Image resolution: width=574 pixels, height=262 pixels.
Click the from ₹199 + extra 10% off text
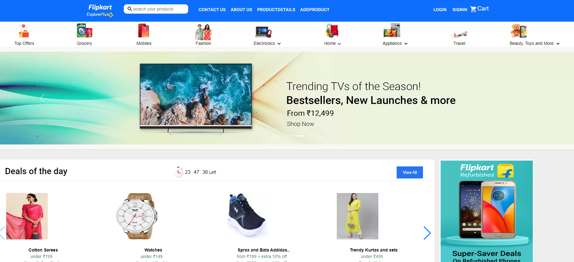[x=262, y=256]
